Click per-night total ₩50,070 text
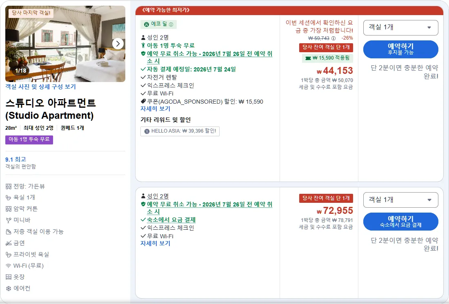 click(x=327, y=80)
